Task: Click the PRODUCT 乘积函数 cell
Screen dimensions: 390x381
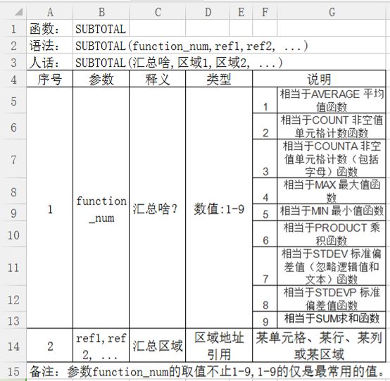Action: [332, 234]
